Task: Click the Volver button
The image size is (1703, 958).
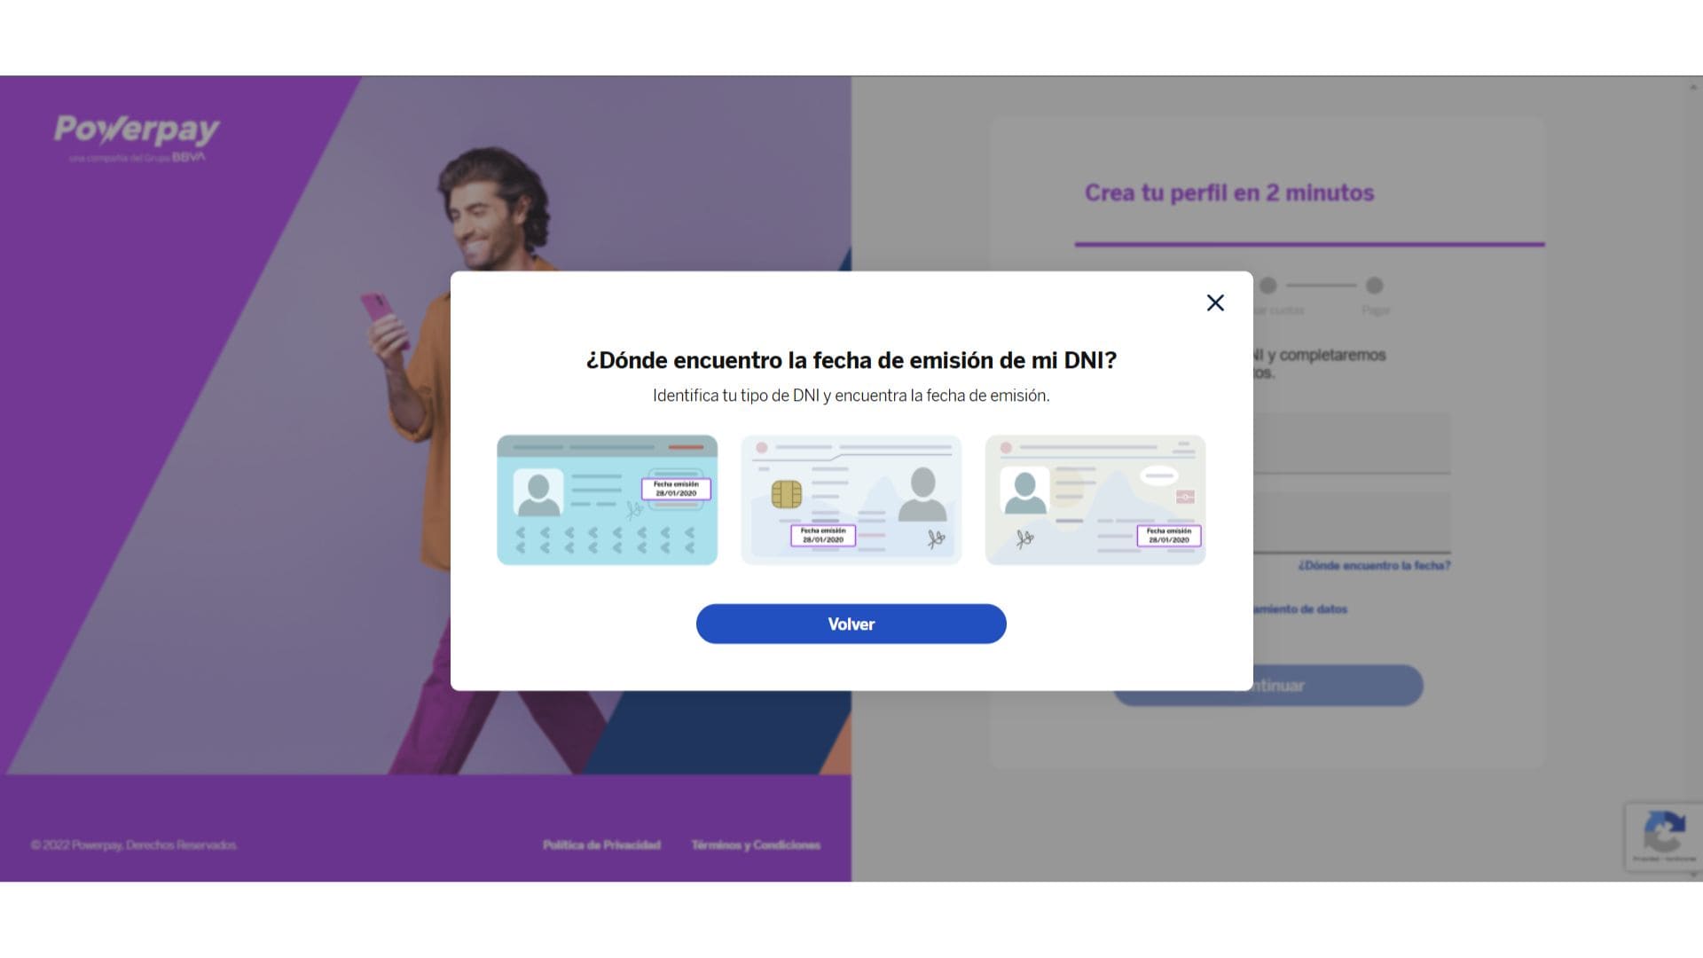Action: [x=851, y=624]
